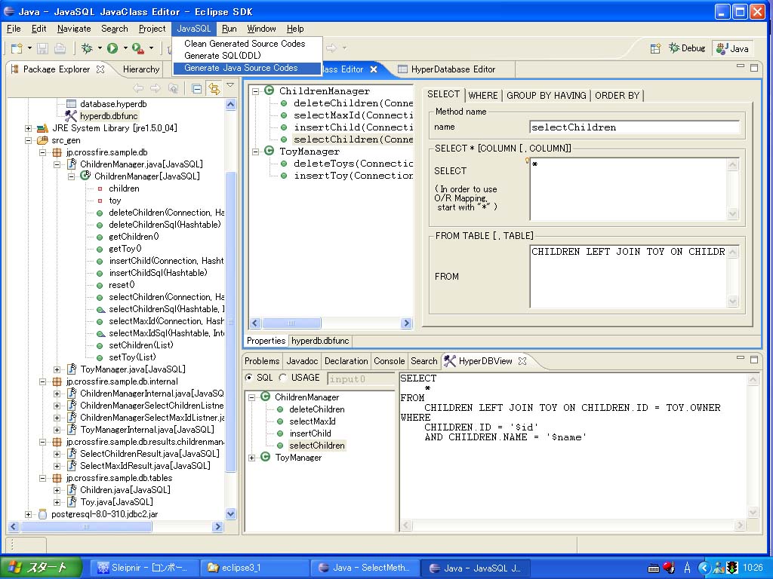Screen dimensions: 773x579
Task: Click the External Tools run icon
Action: point(137,48)
